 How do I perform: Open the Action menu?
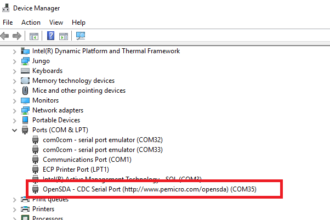point(31,22)
